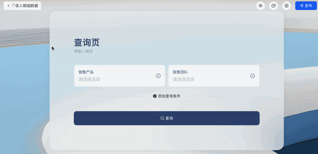Screen dimensions: 318x154
Task: Expand the 销售产品 dropdown arrow
Action: [x=158, y=76]
